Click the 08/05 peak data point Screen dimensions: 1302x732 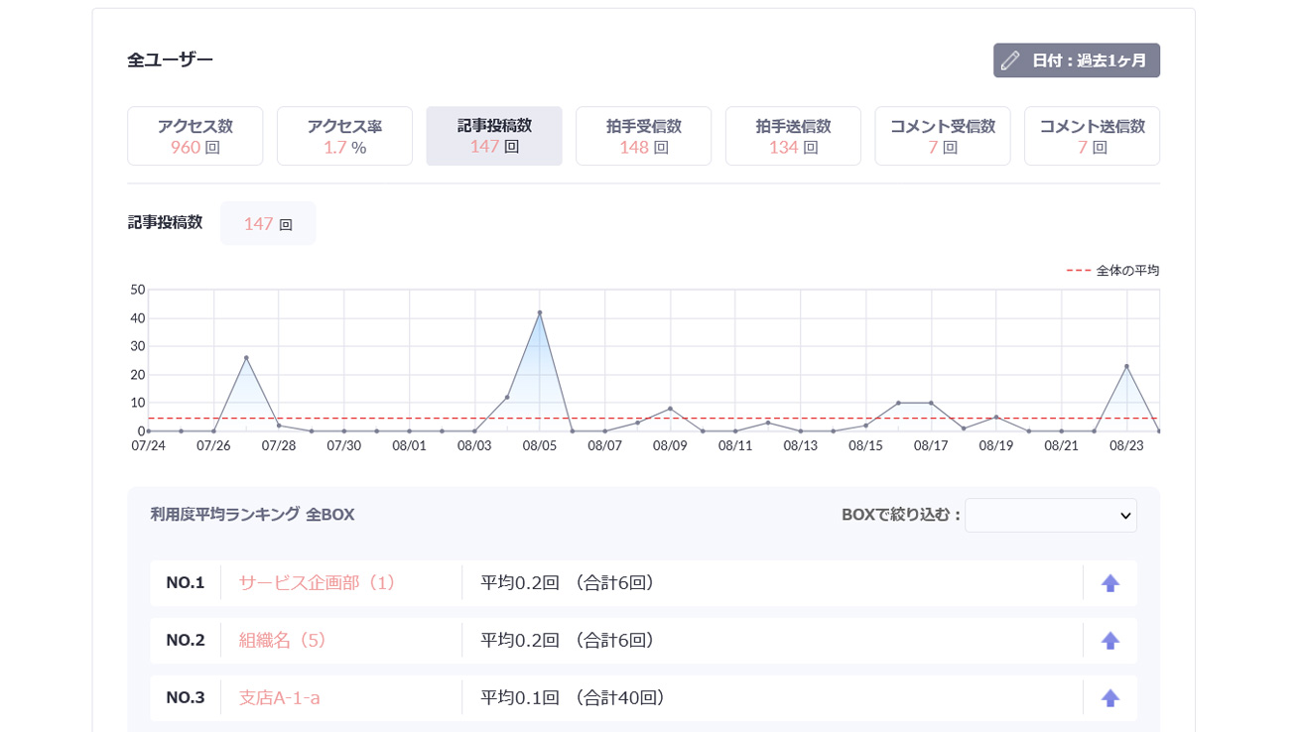540,312
